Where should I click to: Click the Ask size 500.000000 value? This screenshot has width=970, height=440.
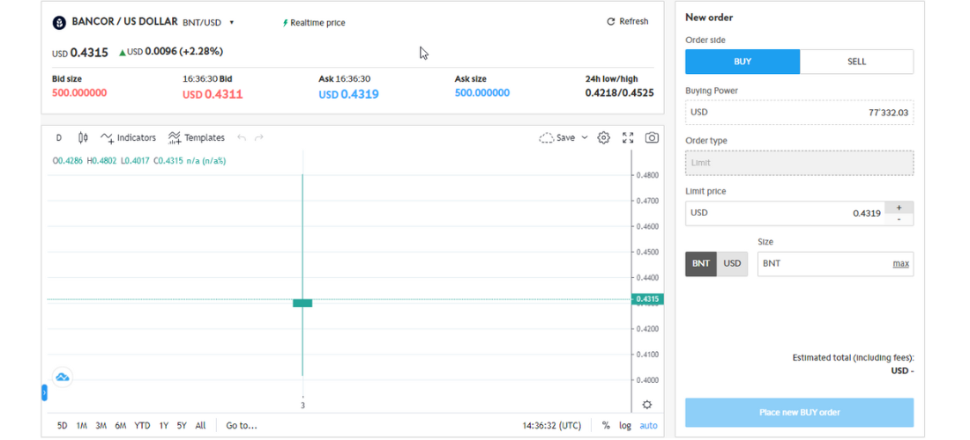(x=482, y=93)
